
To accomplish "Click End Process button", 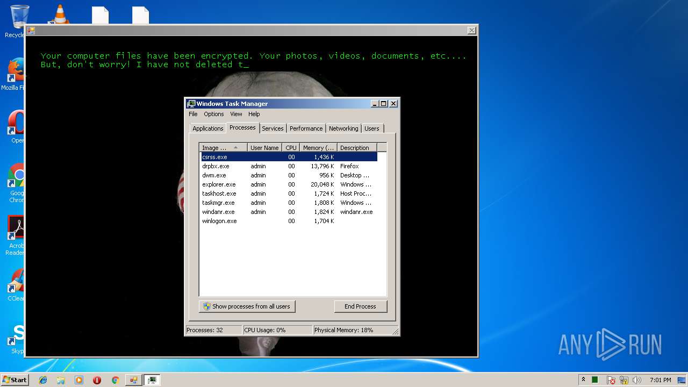I will tap(360, 306).
